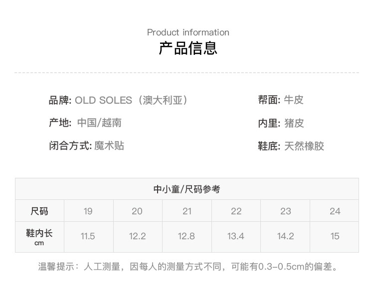
Task: Select size 20 in the table
Action: click(137, 211)
